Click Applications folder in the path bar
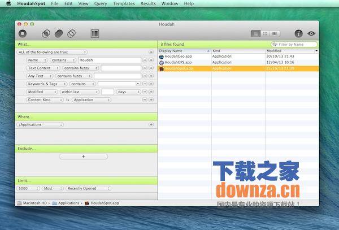This screenshot has height=230, width=339. click(66, 203)
